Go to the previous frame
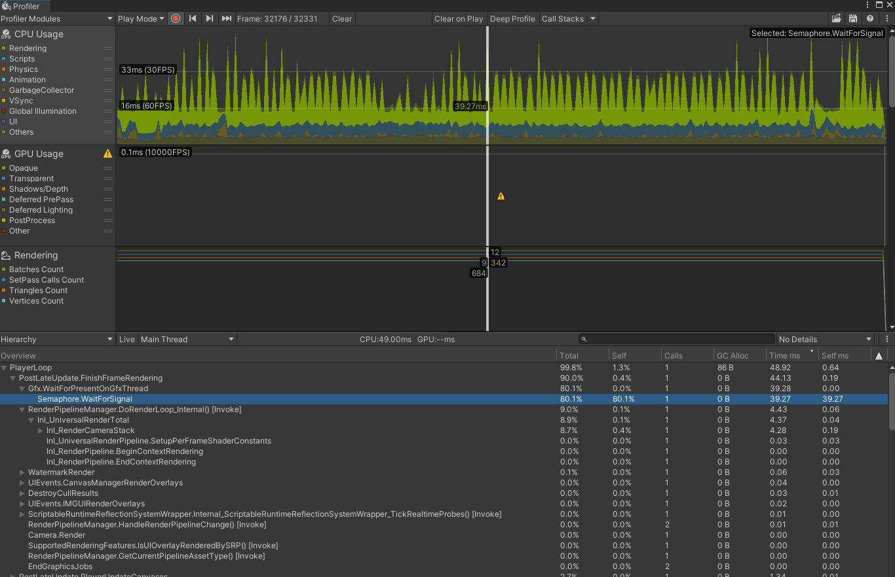 (x=193, y=19)
